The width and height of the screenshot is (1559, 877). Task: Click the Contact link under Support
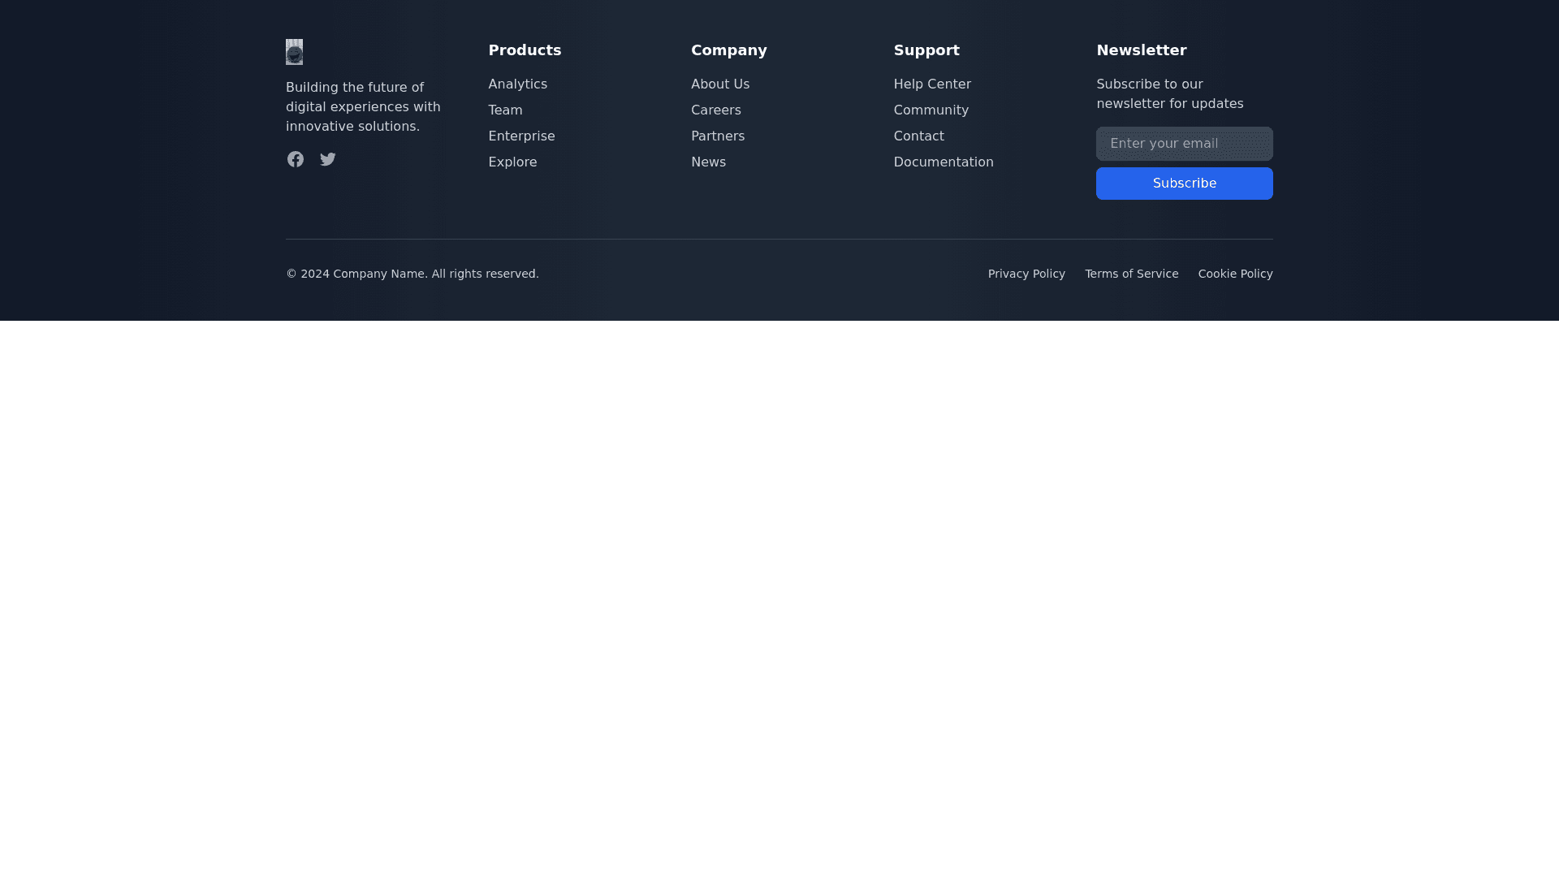[918, 136]
